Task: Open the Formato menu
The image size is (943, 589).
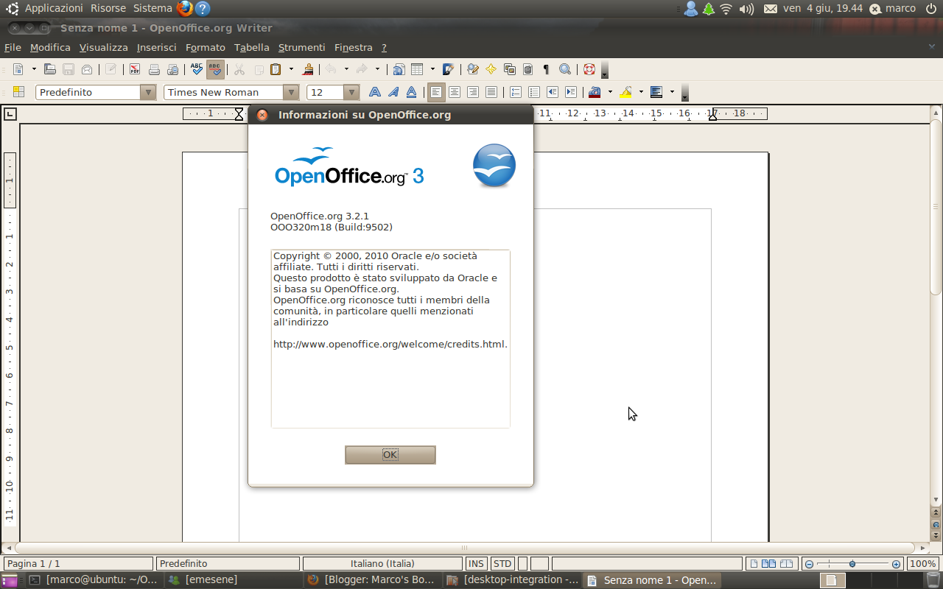Action: click(206, 47)
